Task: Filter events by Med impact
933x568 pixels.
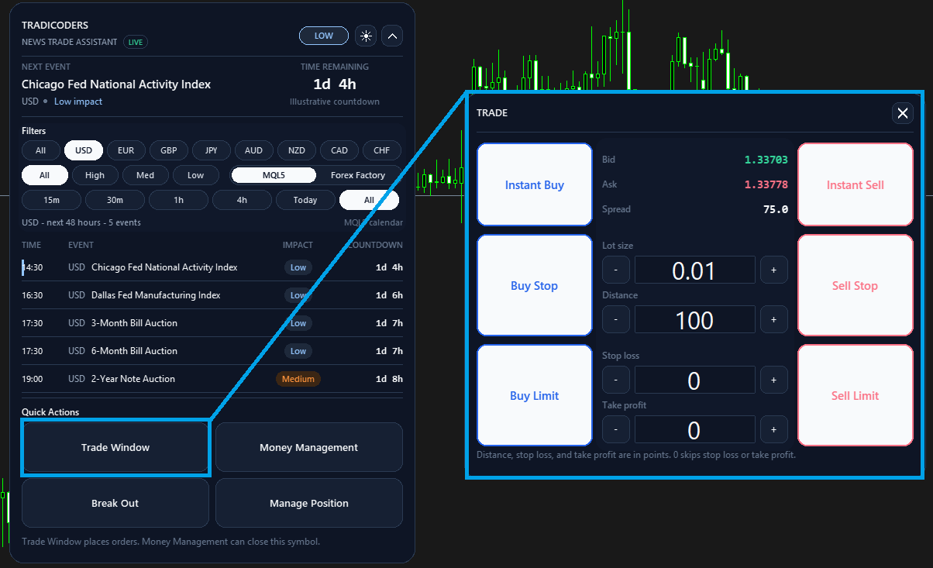Action: point(146,175)
